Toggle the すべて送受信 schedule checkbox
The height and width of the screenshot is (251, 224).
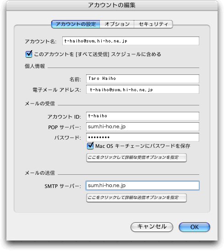[x=29, y=54]
